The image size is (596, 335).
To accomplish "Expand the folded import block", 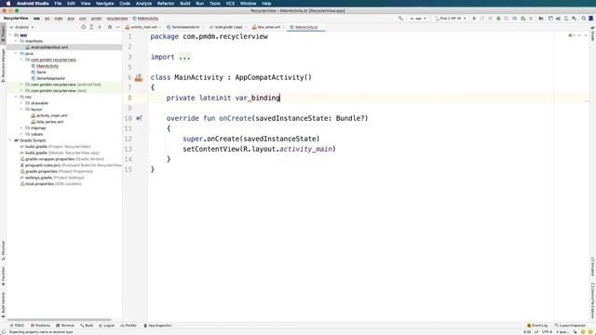I will click(x=184, y=57).
